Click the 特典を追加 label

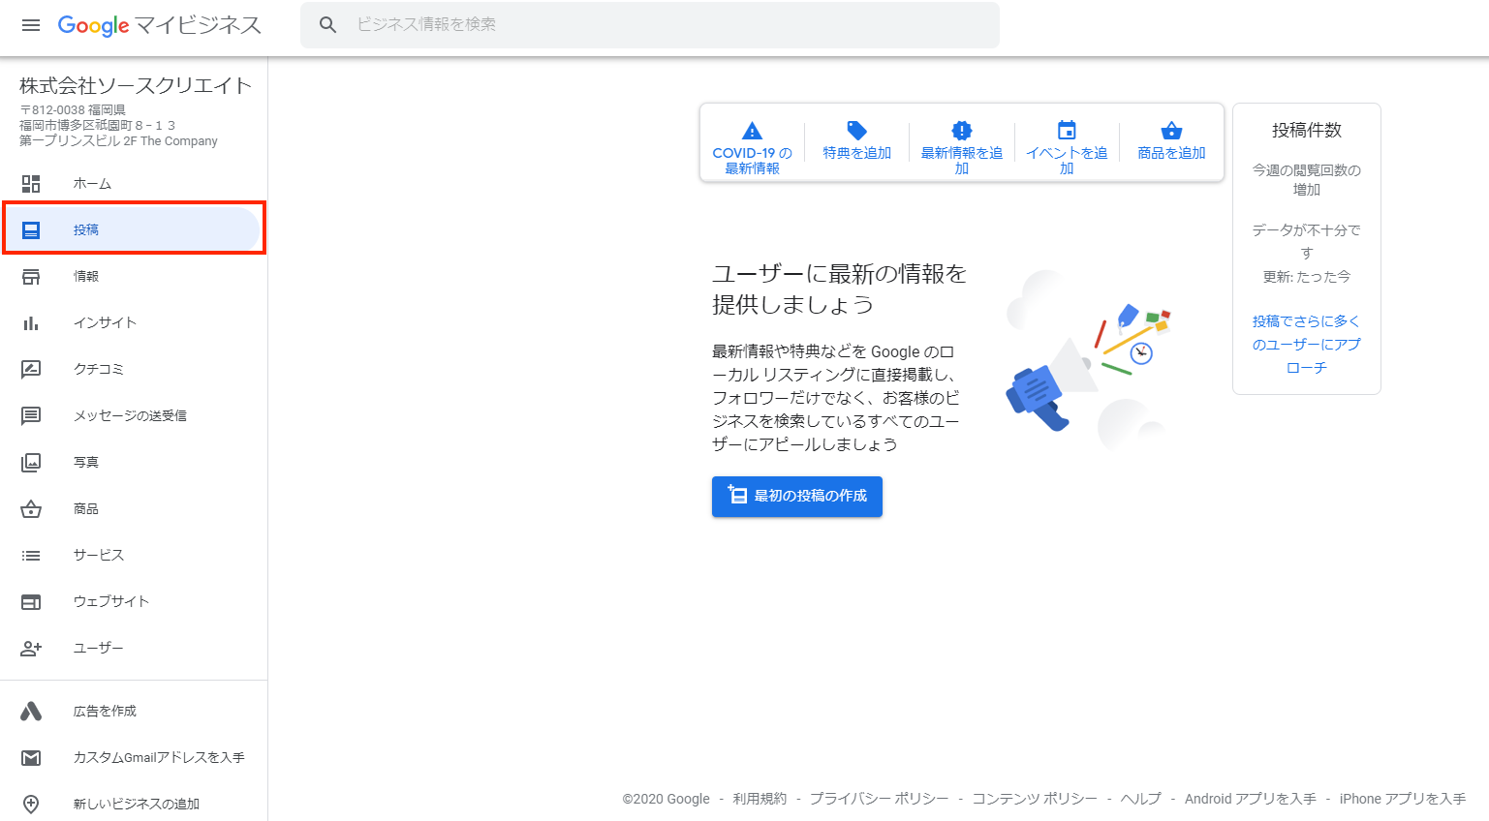(x=856, y=153)
